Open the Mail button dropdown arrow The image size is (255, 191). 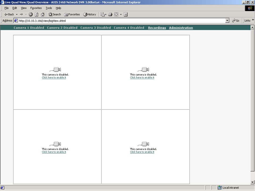tap(106, 14)
